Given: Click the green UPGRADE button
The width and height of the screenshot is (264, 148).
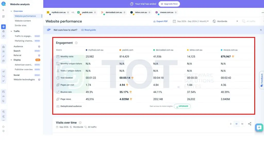Looking at the screenshot, I should pos(182,106).
